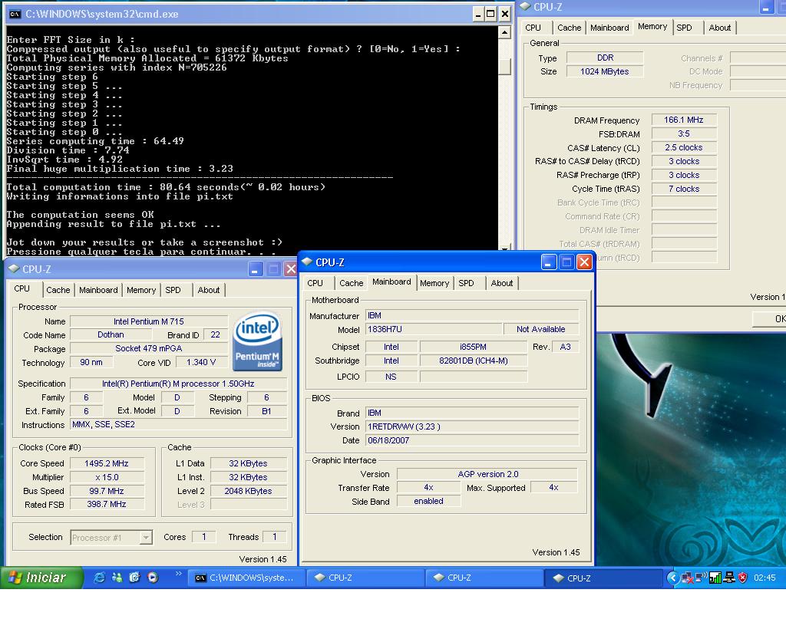Click Multiplier value x 15.0
Screen dimensions: 786x629
pos(107,477)
